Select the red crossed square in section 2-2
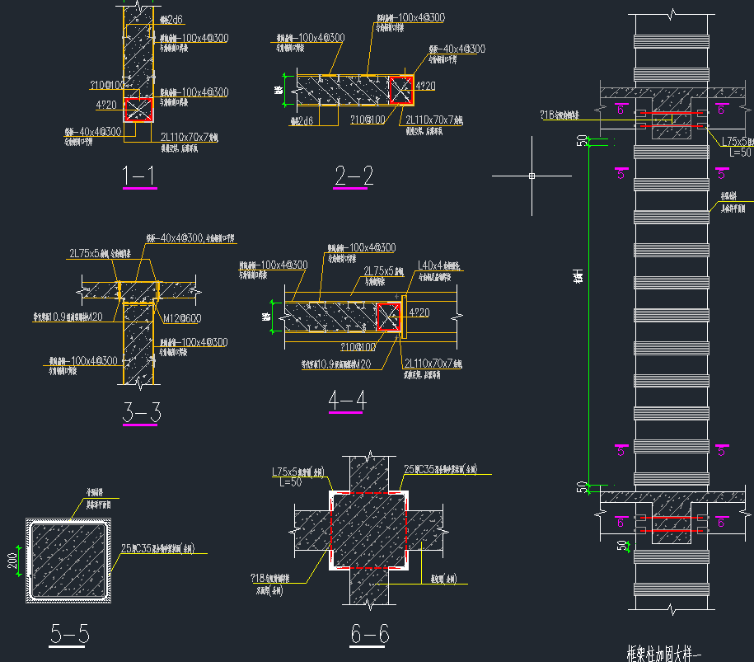The width and height of the screenshot is (754, 662). [400, 90]
